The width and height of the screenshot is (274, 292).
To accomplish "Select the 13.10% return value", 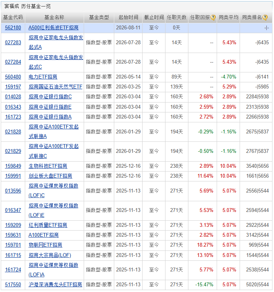I will point(205,255).
